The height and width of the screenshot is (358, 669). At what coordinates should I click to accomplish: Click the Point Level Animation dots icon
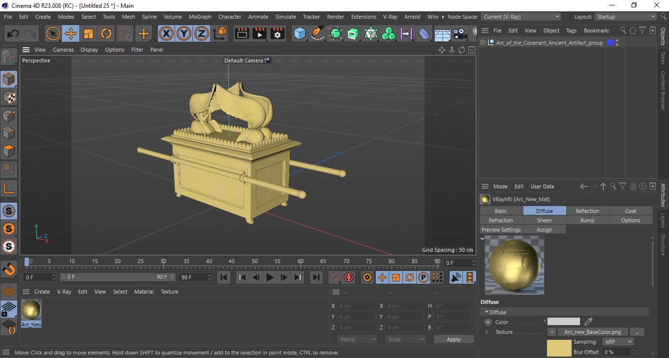437,277
